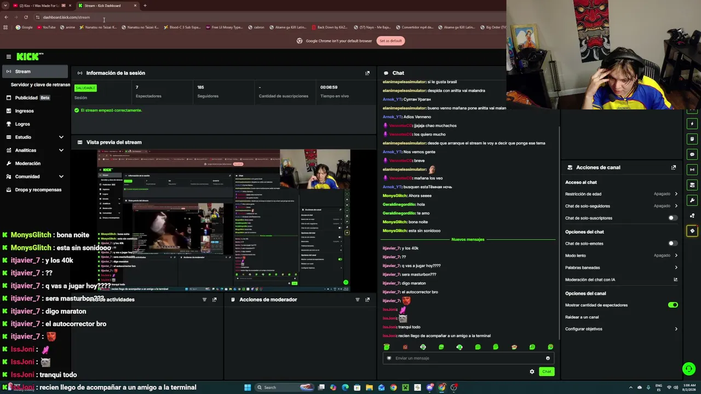Open the chat bubble widget in right rail
The height and width of the screenshot is (394, 701).
[x=692, y=154]
